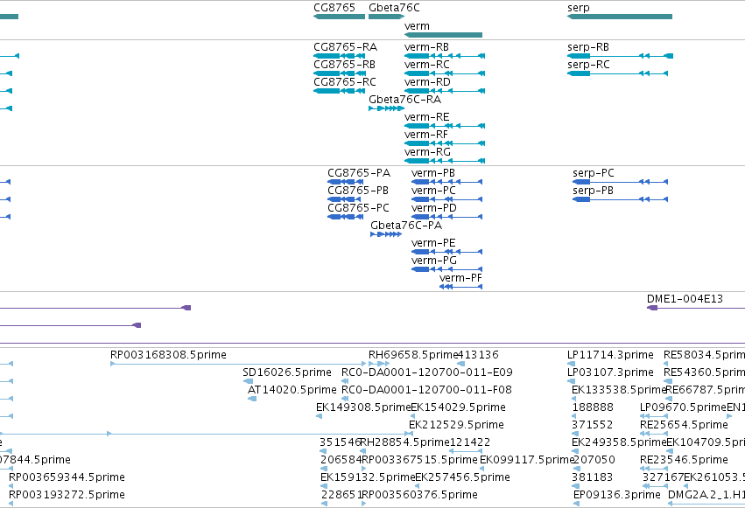This screenshot has height=508, width=745.
Task: Choose the EK212529.5prime EST label
Action: pyautogui.click(x=457, y=426)
